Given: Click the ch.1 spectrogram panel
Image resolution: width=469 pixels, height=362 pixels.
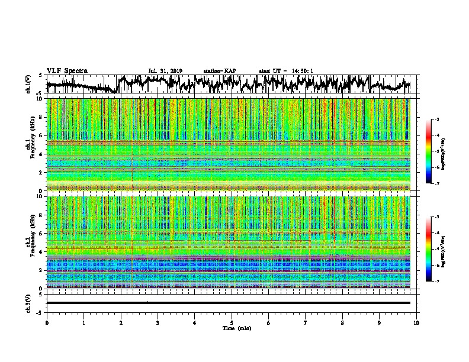Looking at the screenshot, I should click(229, 144).
